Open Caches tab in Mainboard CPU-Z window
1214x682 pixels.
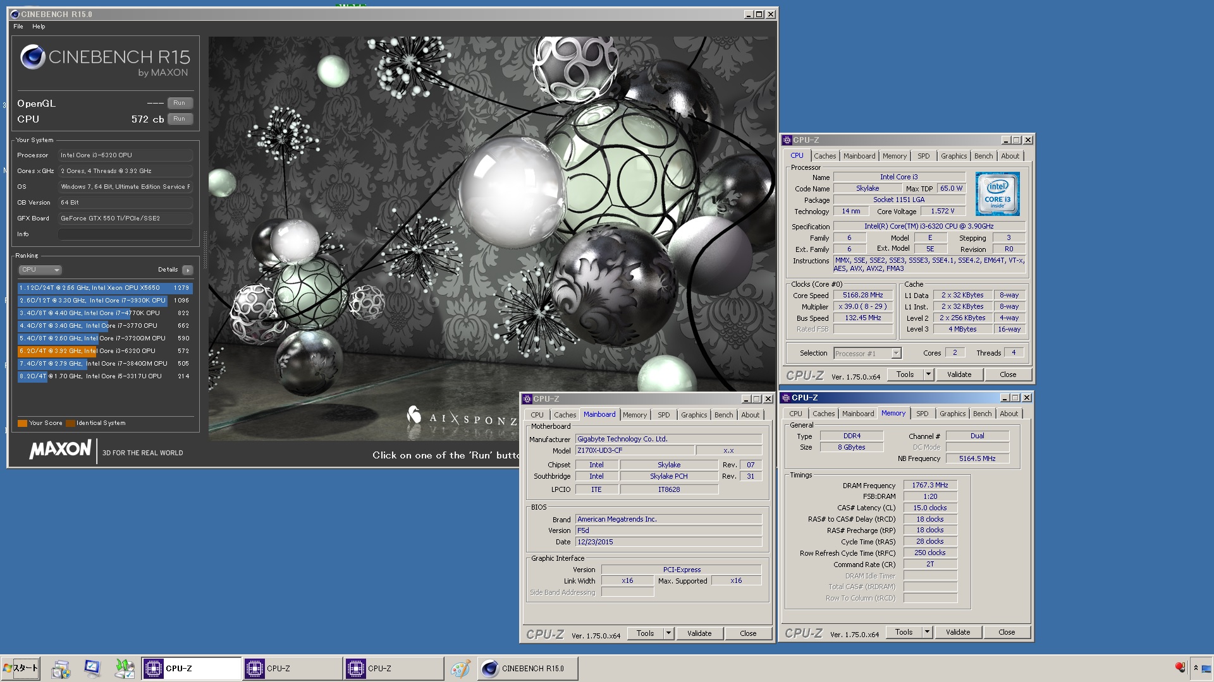pos(565,415)
